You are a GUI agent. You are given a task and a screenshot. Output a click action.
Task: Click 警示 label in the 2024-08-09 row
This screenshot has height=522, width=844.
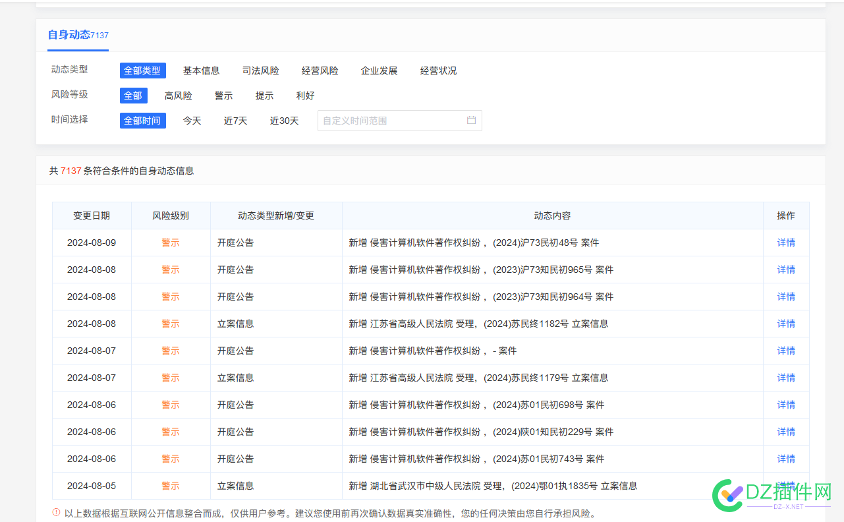(x=171, y=243)
